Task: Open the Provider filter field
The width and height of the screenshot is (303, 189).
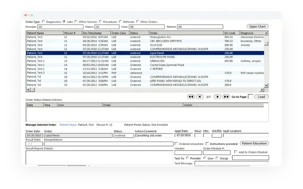Action: coord(60,27)
